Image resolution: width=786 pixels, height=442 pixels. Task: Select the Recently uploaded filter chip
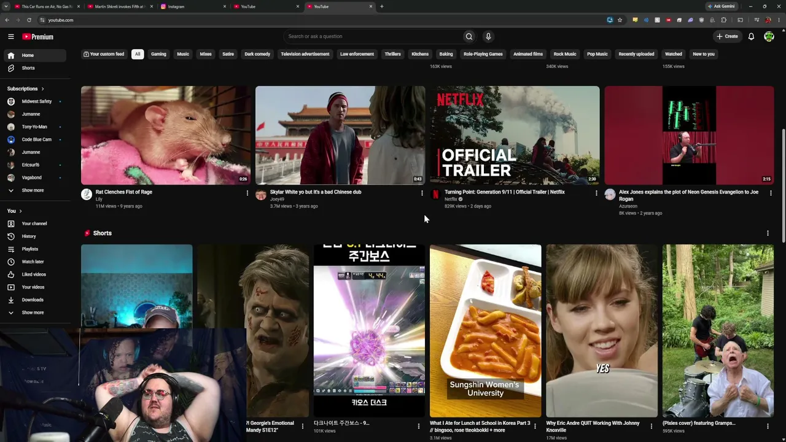click(x=636, y=54)
